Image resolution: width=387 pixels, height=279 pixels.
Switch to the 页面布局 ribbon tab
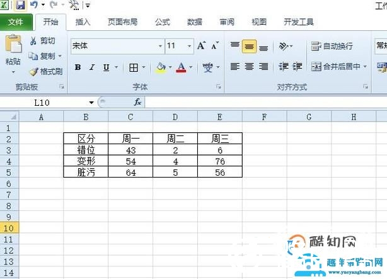(x=123, y=22)
